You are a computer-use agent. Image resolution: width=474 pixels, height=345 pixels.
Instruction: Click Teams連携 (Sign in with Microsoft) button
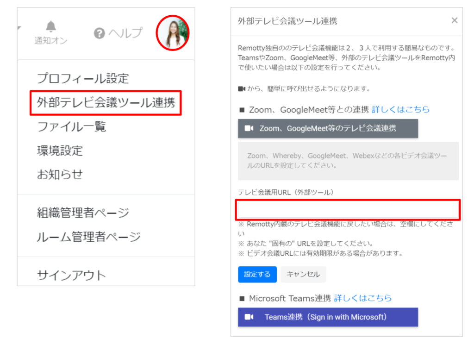328,317
